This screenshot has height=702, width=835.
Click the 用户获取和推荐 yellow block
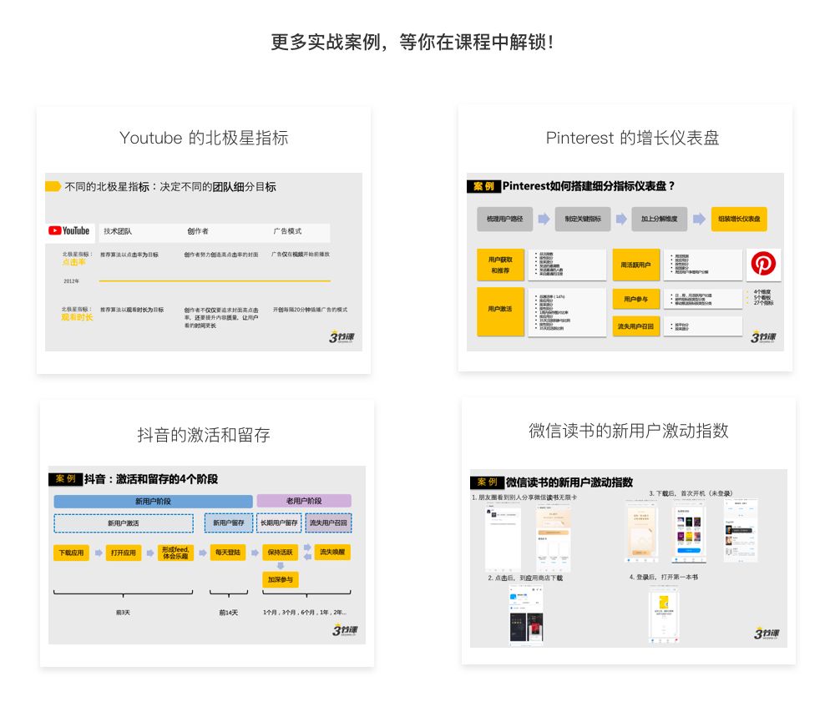pos(500,265)
